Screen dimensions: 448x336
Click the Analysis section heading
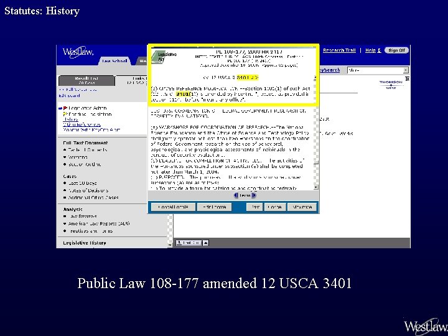coord(73,209)
